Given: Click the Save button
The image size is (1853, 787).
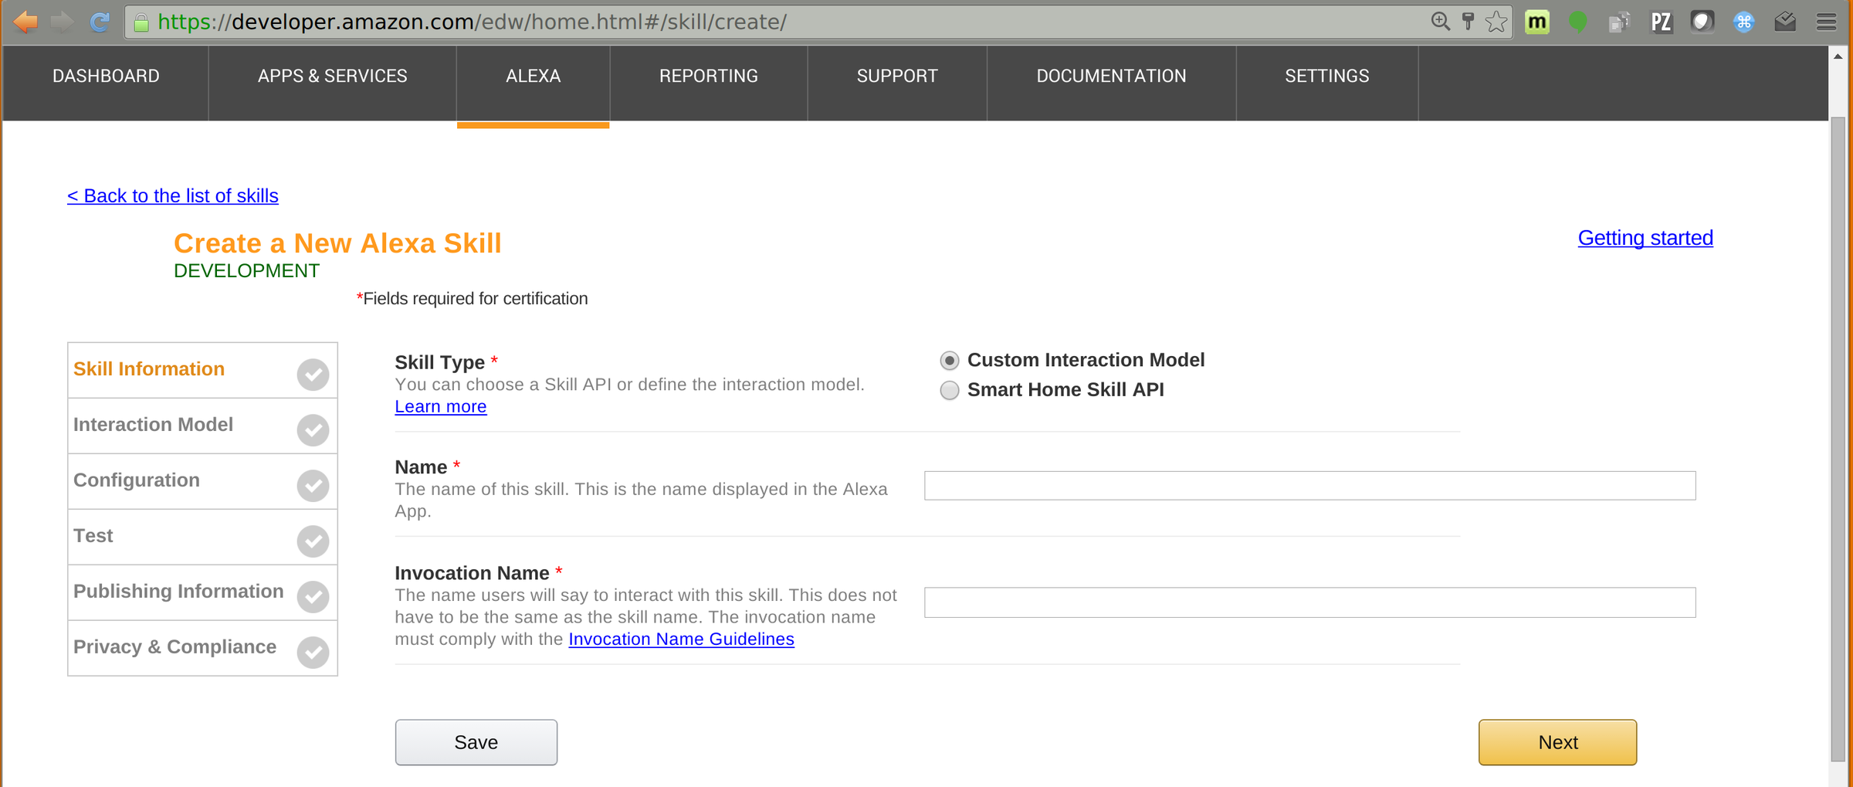Looking at the screenshot, I should 476,742.
